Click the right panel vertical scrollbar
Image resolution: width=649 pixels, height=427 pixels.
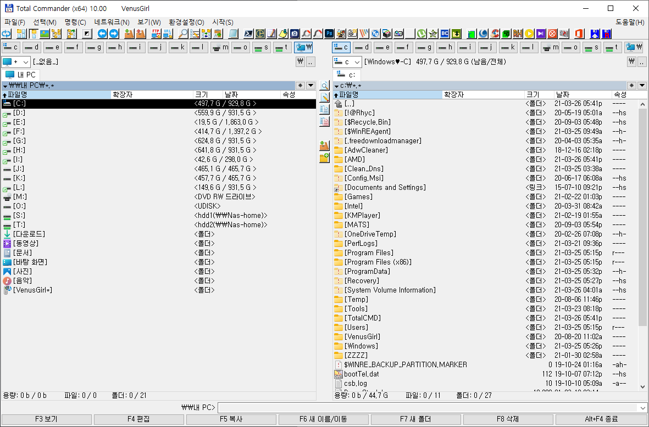pyautogui.click(x=643, y=245)
